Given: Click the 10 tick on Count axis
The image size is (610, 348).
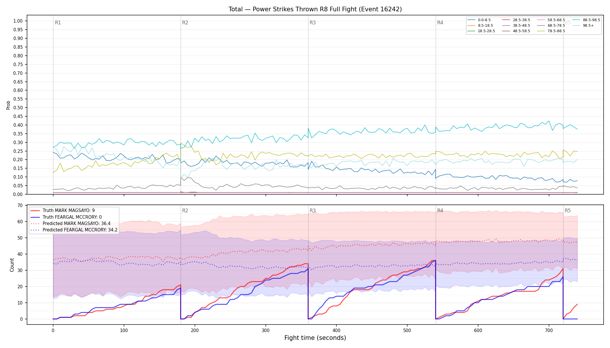Looking at the screenshot, I should (x=20, y=303).
